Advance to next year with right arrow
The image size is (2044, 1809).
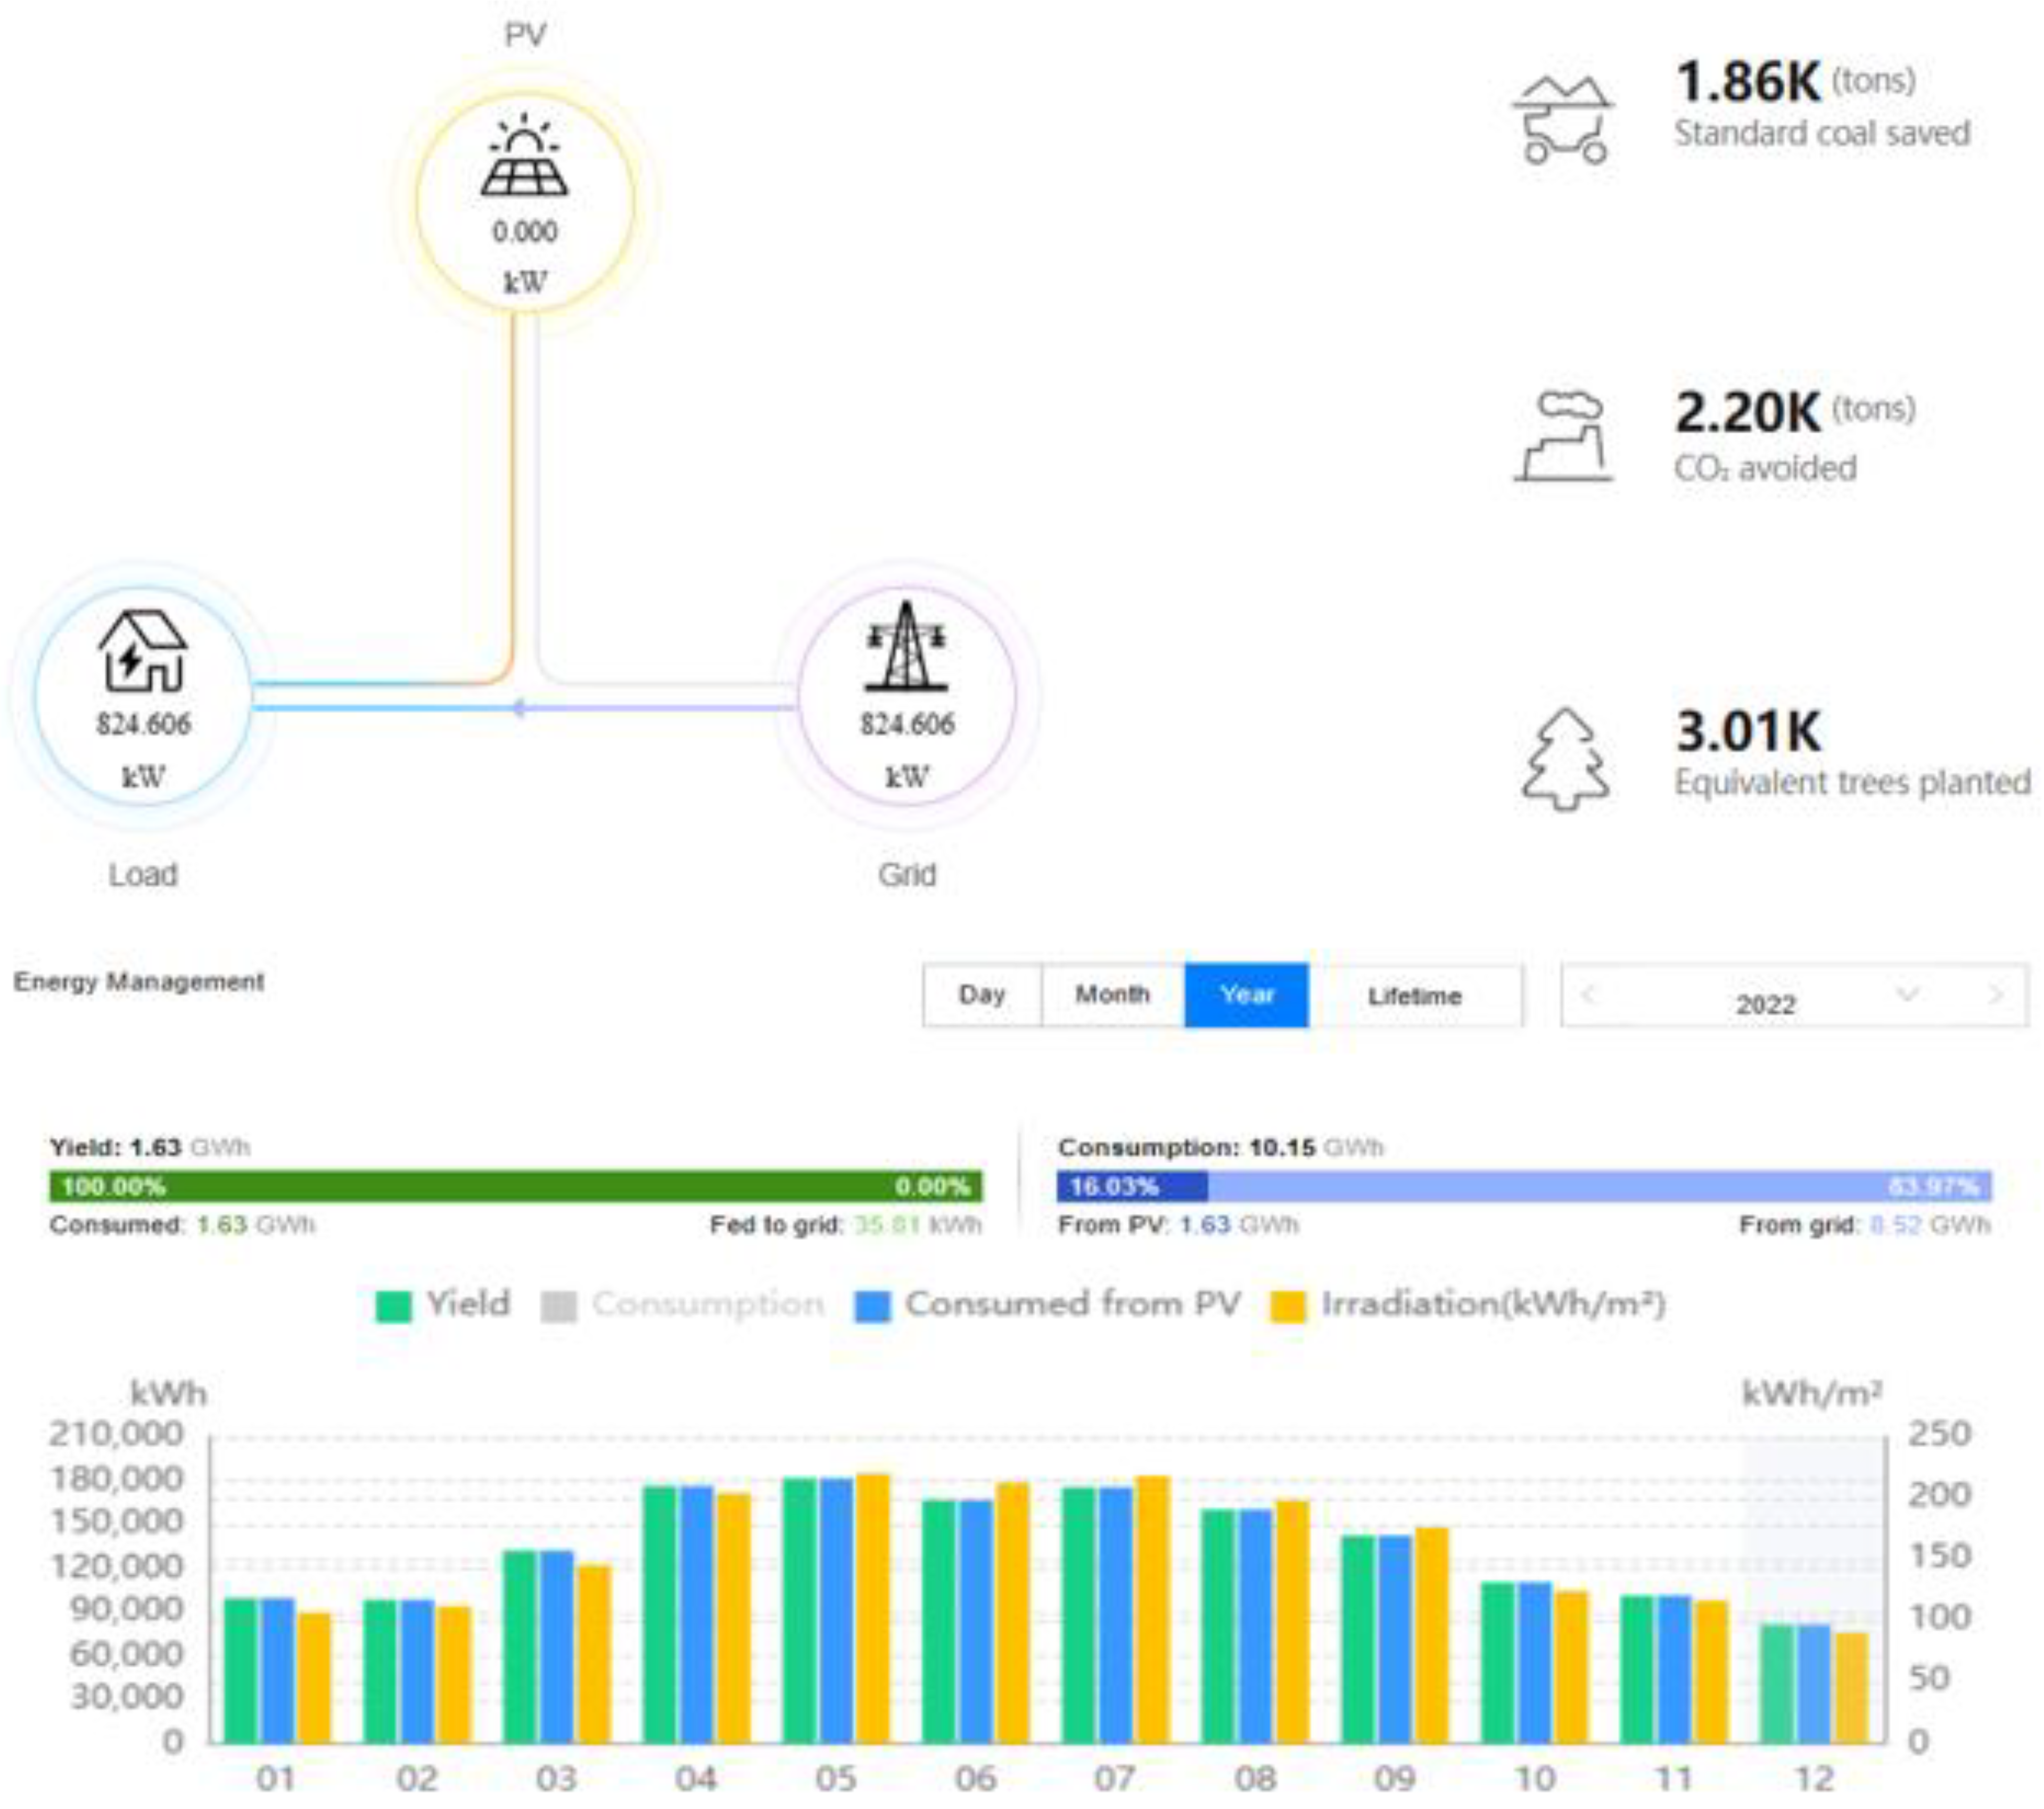coord(1996,994)
